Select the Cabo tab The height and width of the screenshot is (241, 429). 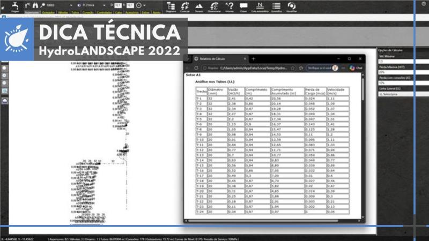click(119, 12)
